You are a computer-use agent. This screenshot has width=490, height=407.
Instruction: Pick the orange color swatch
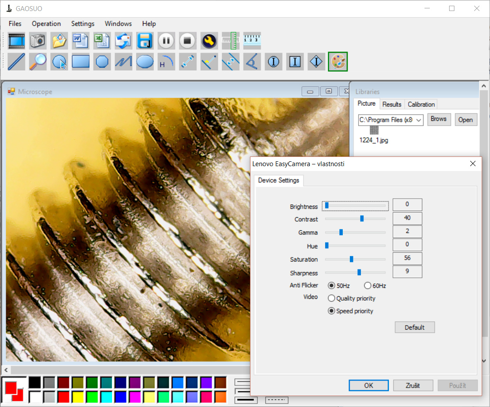(220, 397)
